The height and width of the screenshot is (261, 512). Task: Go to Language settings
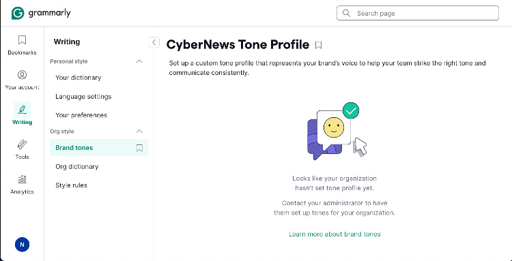point(83,97)
